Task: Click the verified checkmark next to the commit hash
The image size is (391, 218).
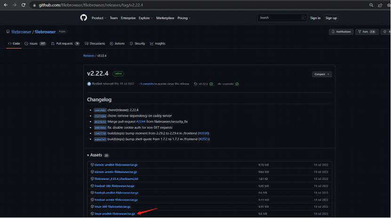Action: point(237,84)
